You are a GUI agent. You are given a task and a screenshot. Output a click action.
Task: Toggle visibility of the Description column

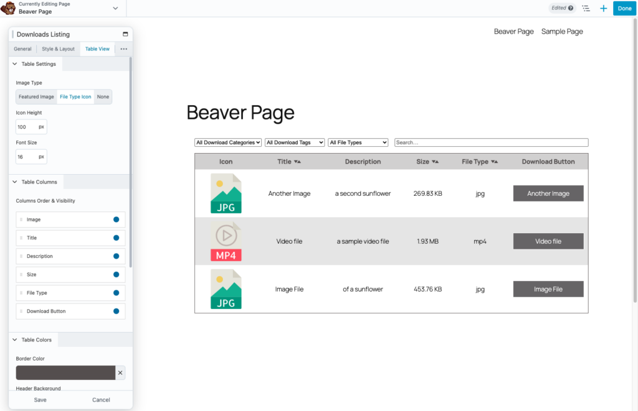(x=117, y=256)
